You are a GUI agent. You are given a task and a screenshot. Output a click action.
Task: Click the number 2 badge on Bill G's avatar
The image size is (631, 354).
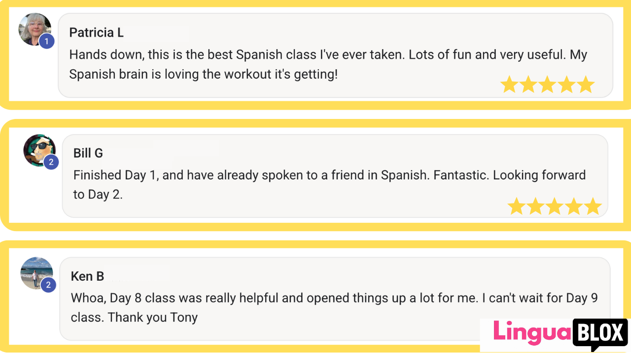coord(51,162)
